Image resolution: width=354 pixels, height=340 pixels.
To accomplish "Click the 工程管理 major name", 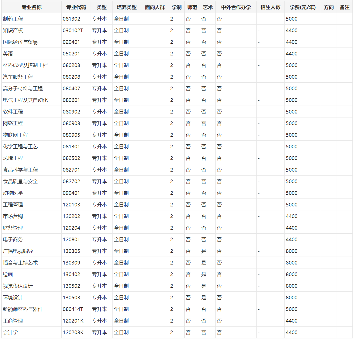I will pos(13,205).
